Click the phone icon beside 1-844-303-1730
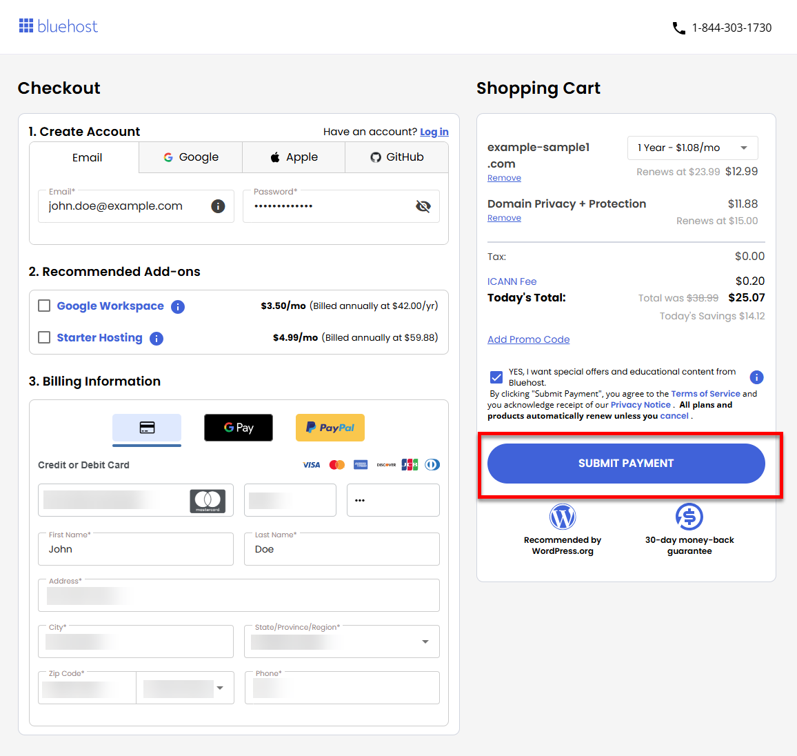 pos(678,28)
